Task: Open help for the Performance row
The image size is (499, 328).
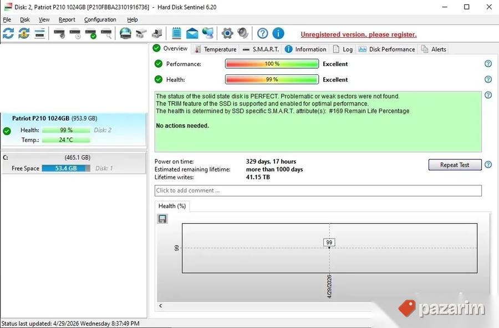Action: point(488,64)
